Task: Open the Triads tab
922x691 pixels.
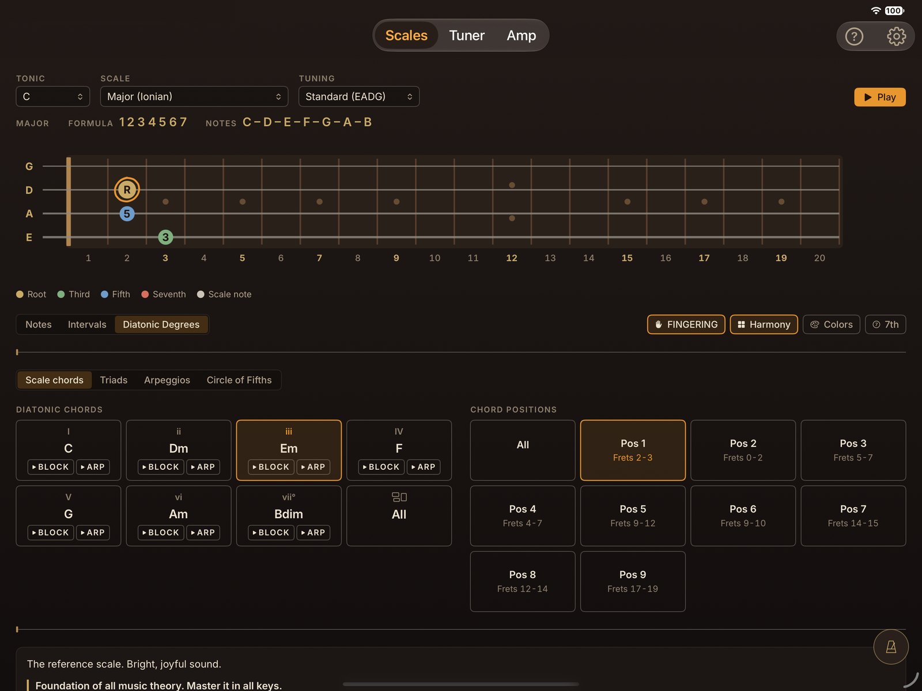Action: point(114,380)
